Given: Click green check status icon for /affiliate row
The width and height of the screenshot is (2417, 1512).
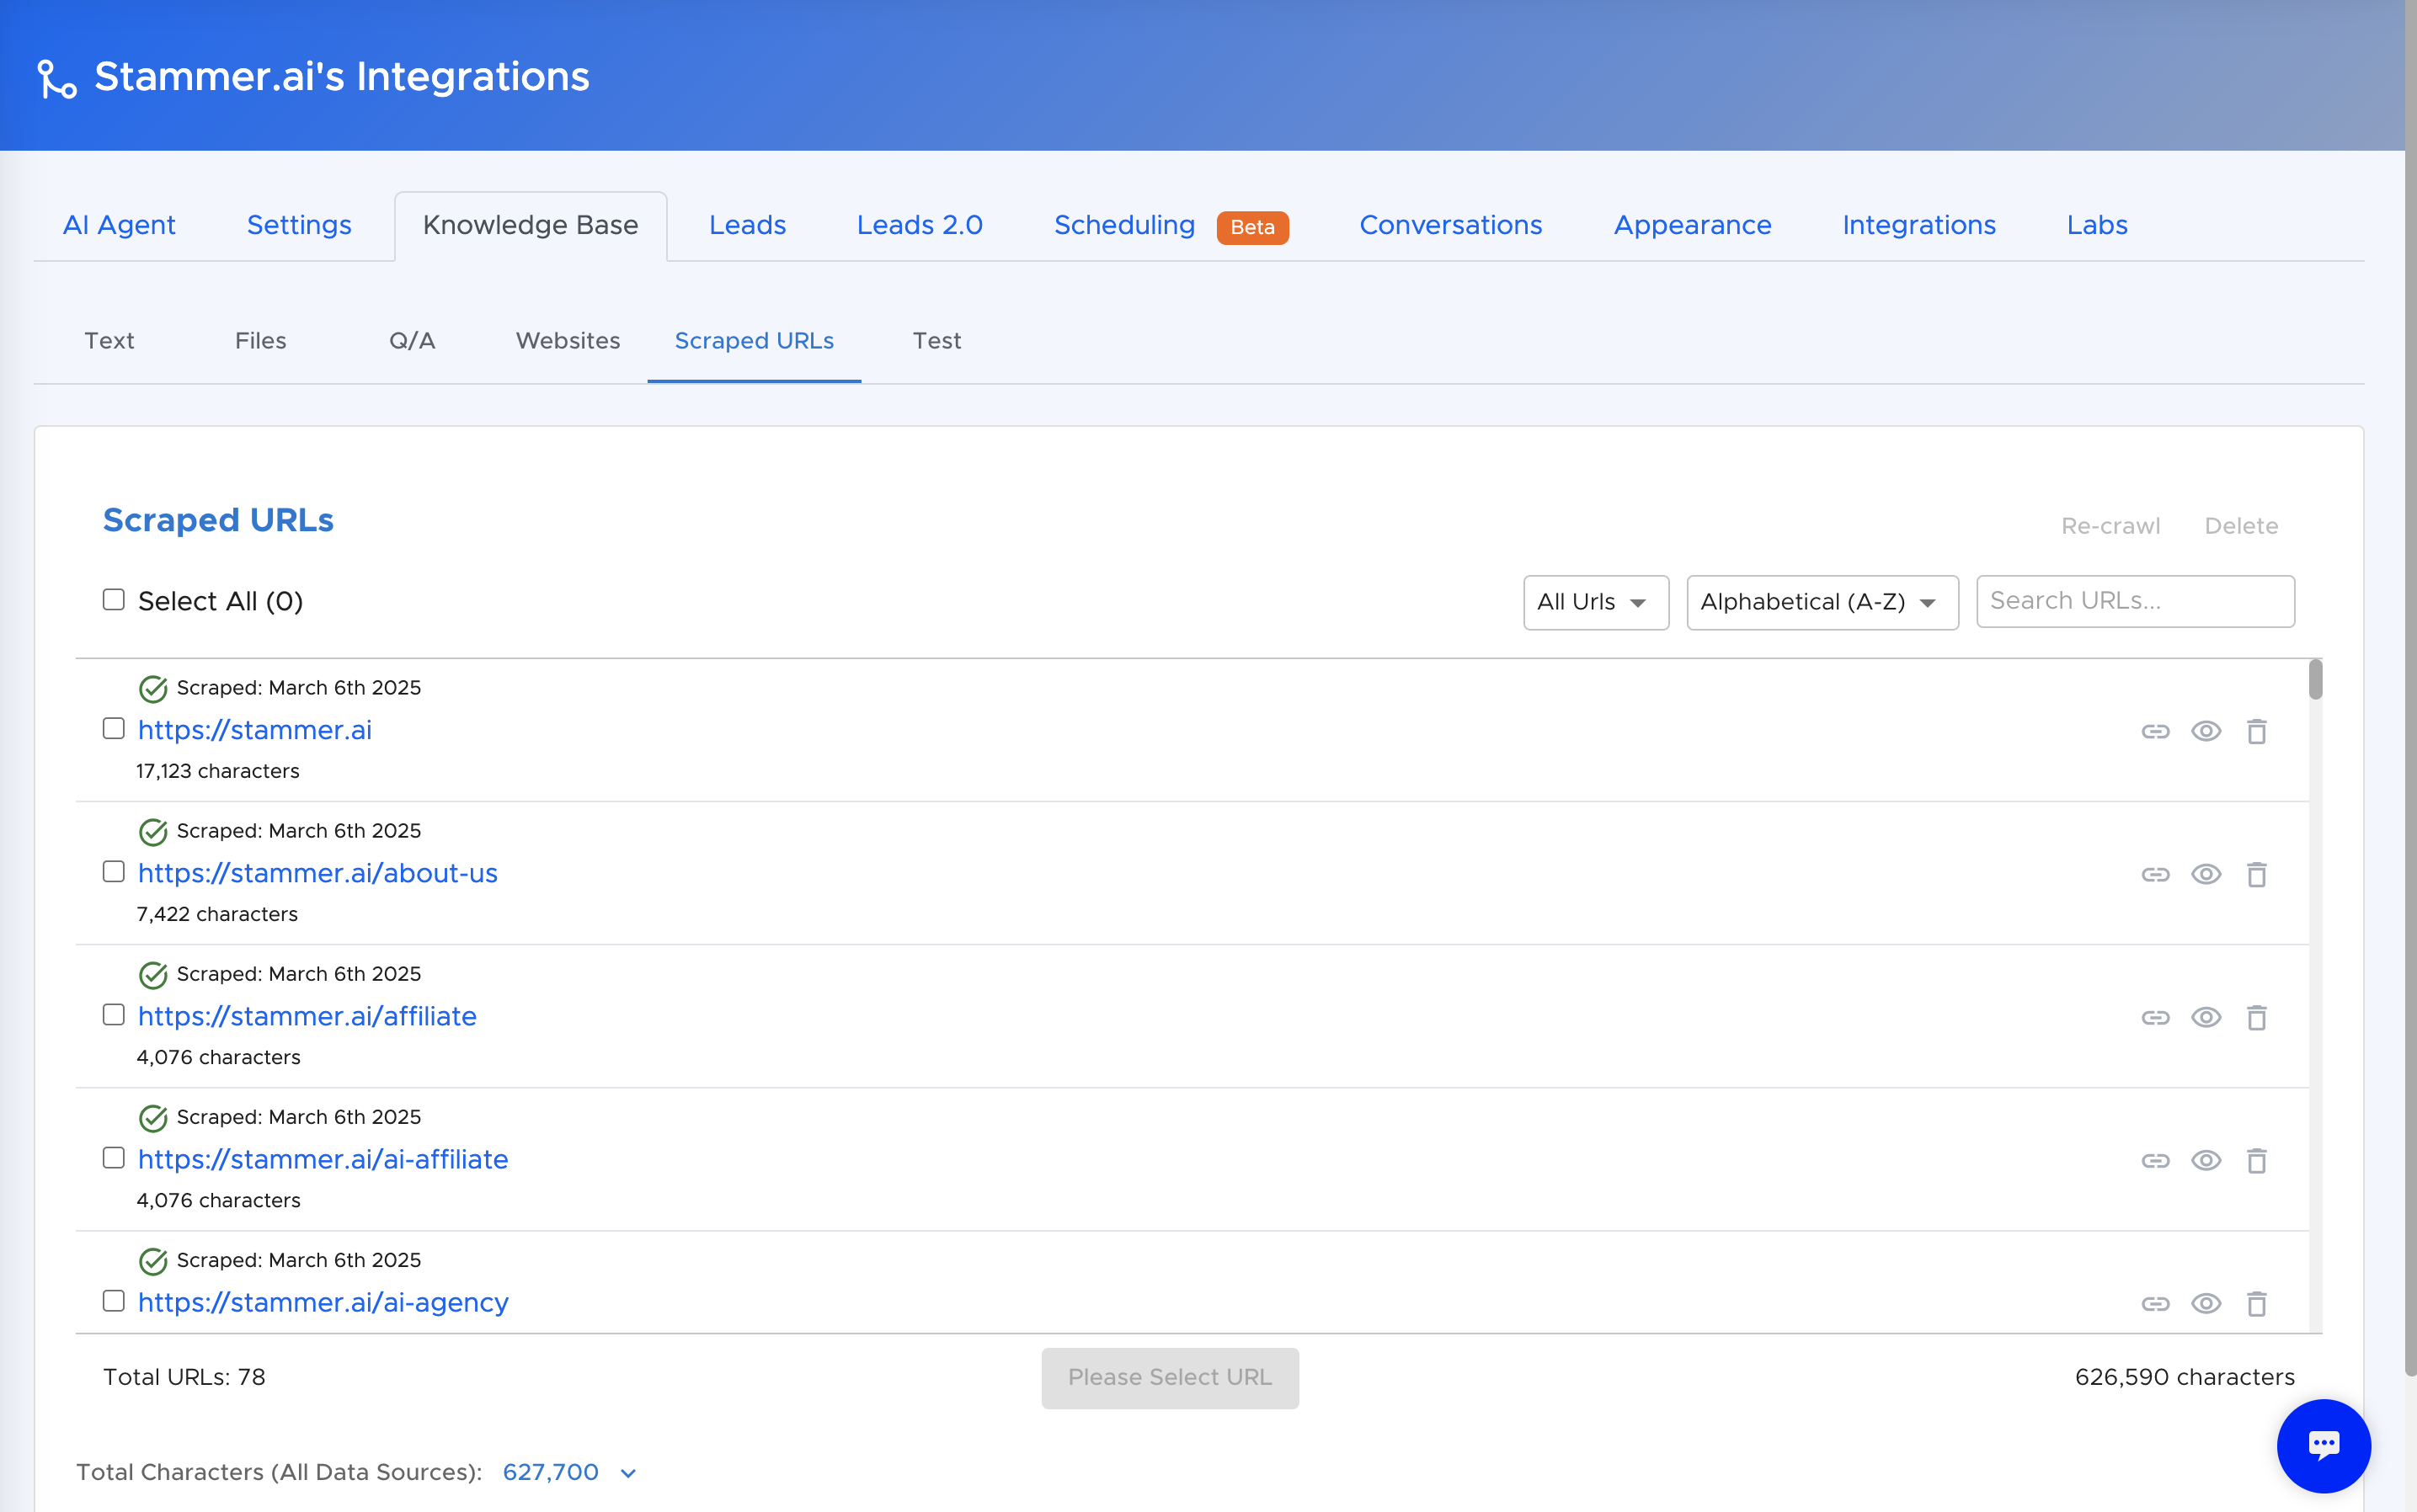Looking at the screenshot, I should pyautogui.click(x=153, y=975).
